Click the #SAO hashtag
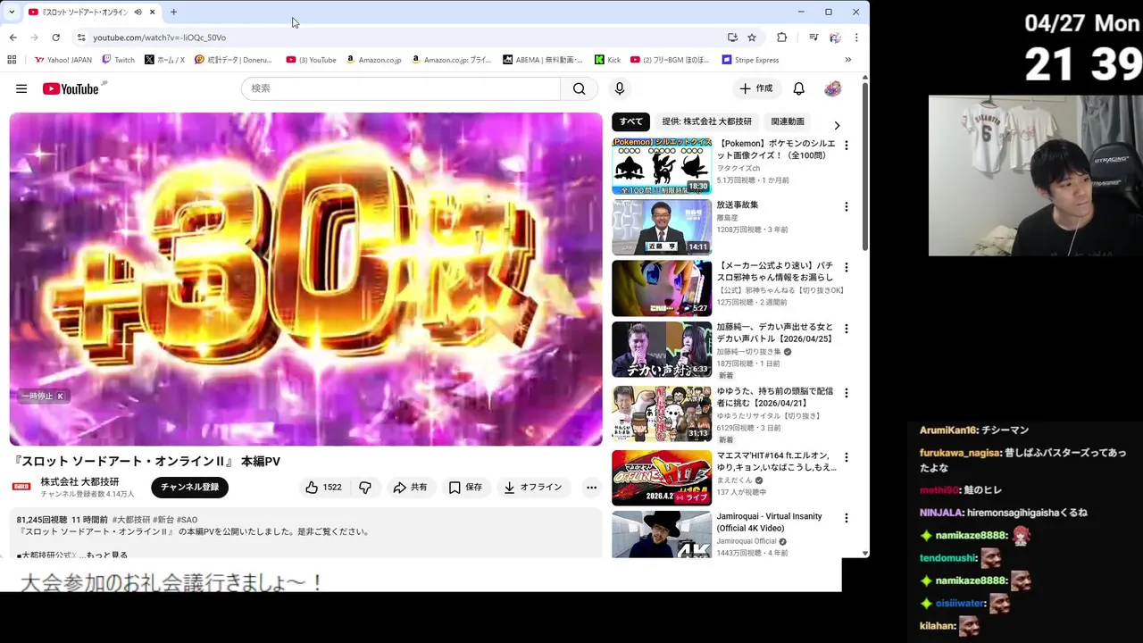 (187, 520)
